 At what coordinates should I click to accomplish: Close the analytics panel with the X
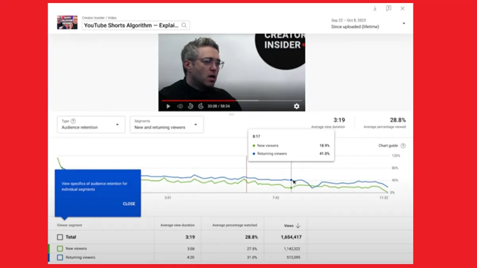[402, 8]
